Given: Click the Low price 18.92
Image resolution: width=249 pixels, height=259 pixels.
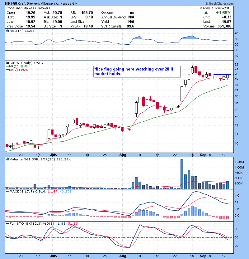Looking at the screenshot, I should tap(31, 22).
